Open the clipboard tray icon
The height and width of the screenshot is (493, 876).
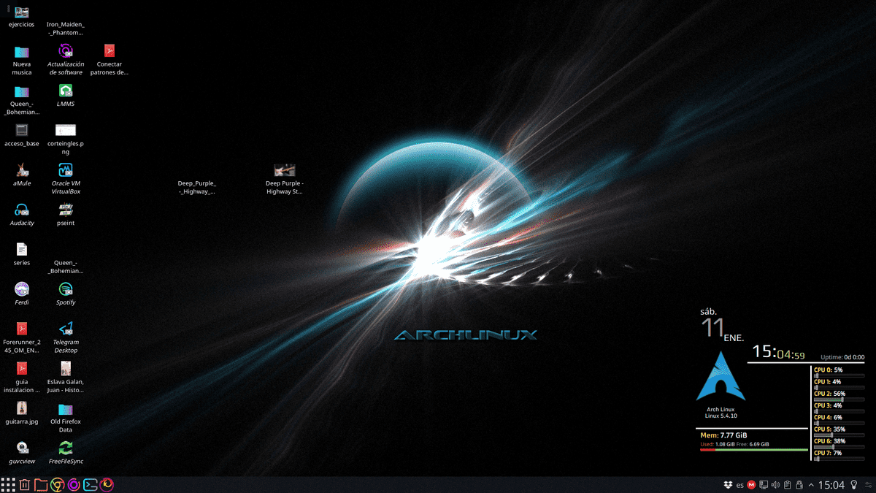tap(788, 485)
